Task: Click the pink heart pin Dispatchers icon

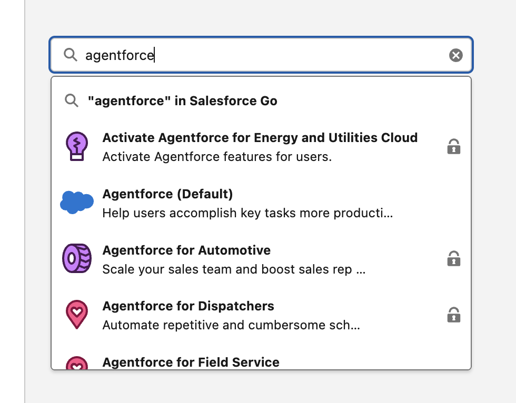Action: click(77, 315)
